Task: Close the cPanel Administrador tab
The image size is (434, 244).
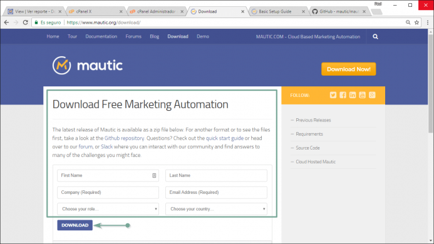Action: 182,12
